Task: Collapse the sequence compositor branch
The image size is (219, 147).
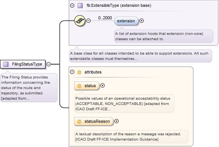Action: [88, 21]
